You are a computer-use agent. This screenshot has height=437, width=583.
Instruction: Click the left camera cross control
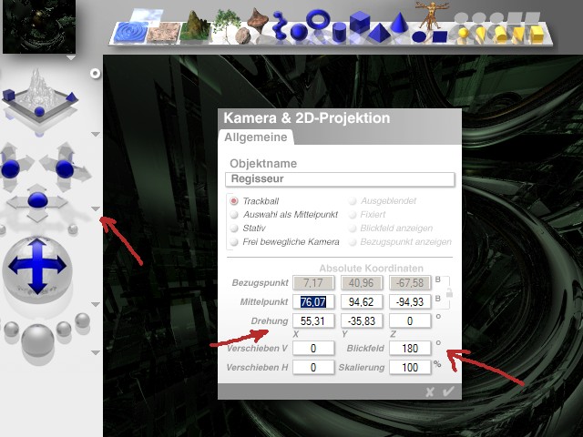tap(10, 168)
